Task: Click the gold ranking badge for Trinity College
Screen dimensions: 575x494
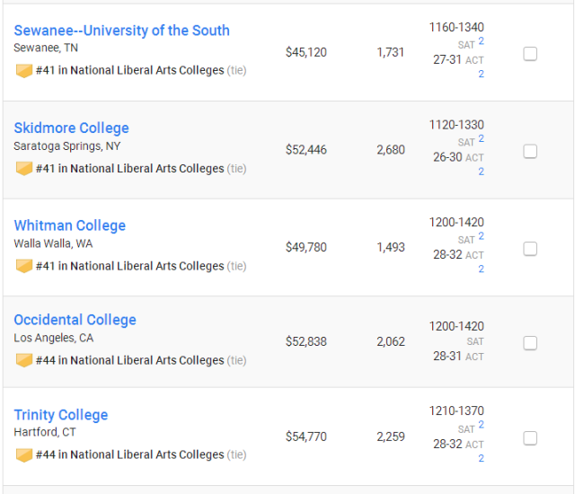Action: pyautogui.click(x=24, y=455)
